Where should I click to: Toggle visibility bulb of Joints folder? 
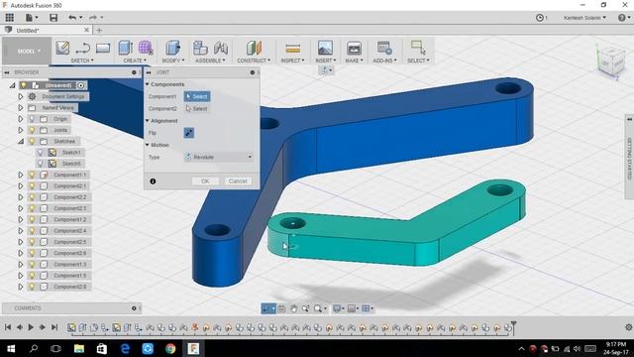coord(32,130)
